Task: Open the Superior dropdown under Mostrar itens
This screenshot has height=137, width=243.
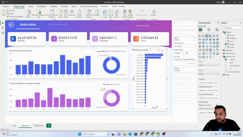Action: point(179,53)
